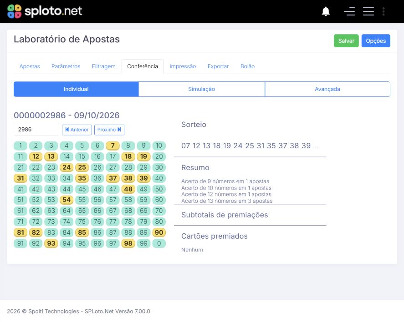Click highlighted number 81 ball

point(20,232)
